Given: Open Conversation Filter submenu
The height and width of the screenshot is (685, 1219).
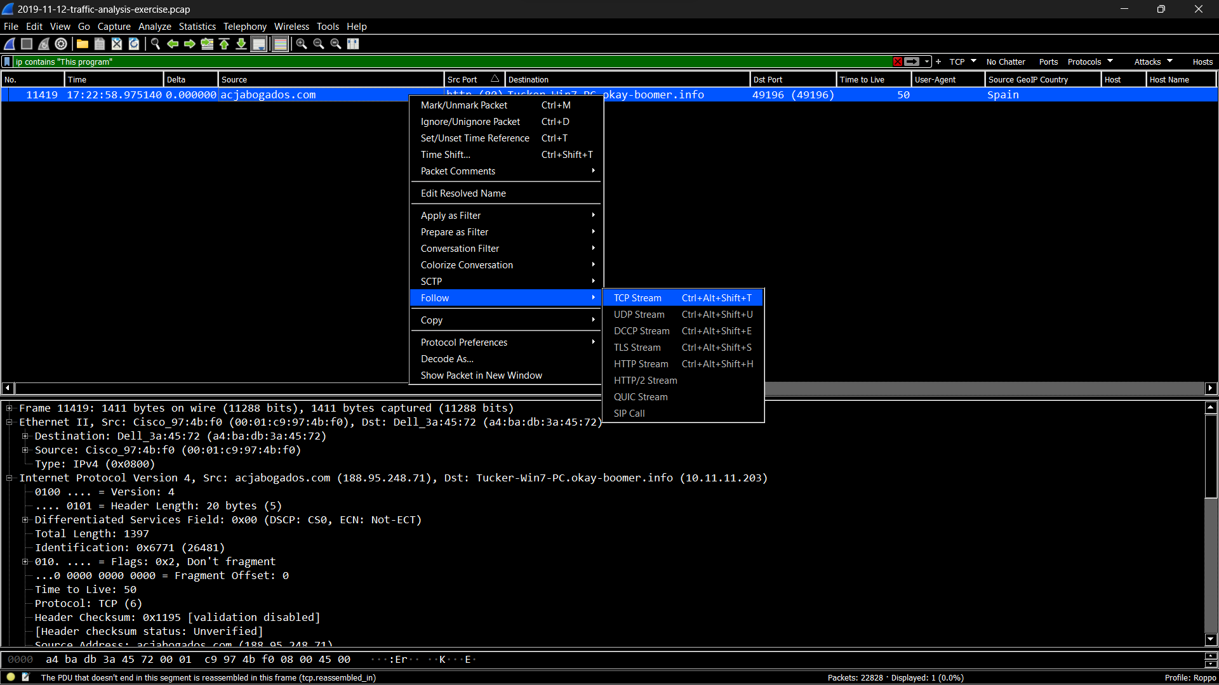Looking at the screenshot, I should (505, 249).
